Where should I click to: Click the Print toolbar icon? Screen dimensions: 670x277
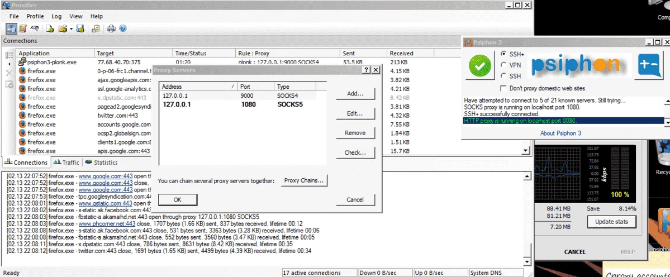click(112, 28)
